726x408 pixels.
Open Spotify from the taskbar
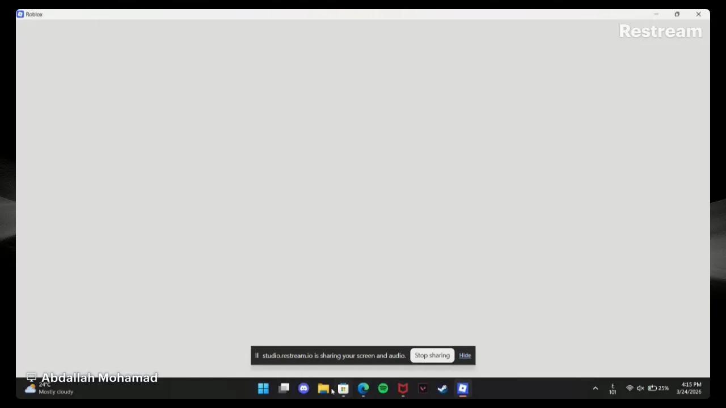(383, 388)
